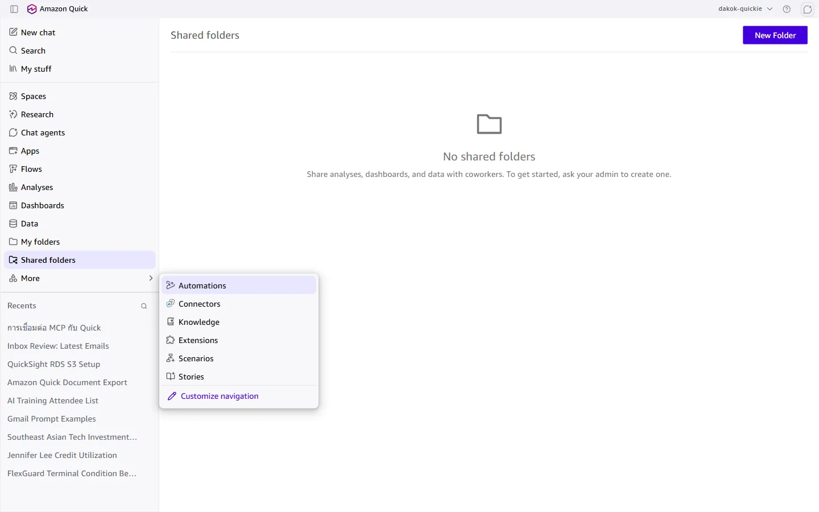819x512 pixels.
Task: Click the New Folder button
Action: pyautogui.click(x=775, y=35)
